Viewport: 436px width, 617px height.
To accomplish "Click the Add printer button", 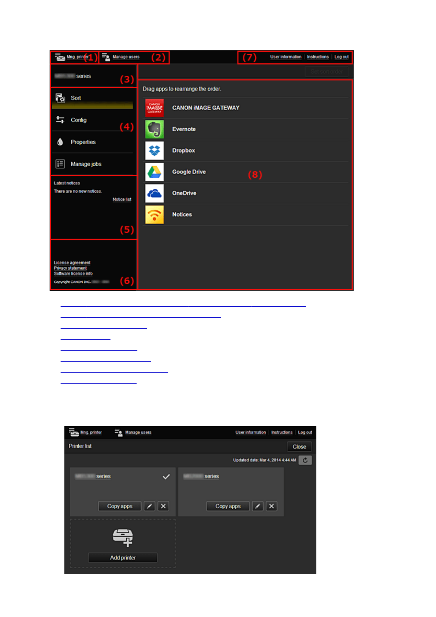I will pyautogui.click(x=123, y=558).
